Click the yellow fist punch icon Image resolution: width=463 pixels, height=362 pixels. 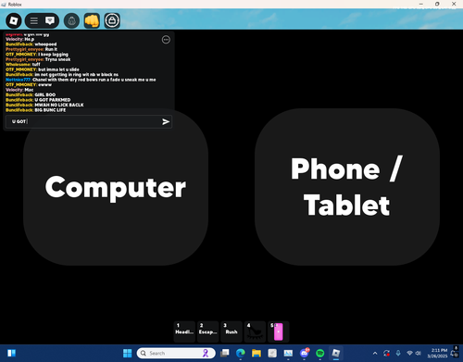tap(92, 20)
